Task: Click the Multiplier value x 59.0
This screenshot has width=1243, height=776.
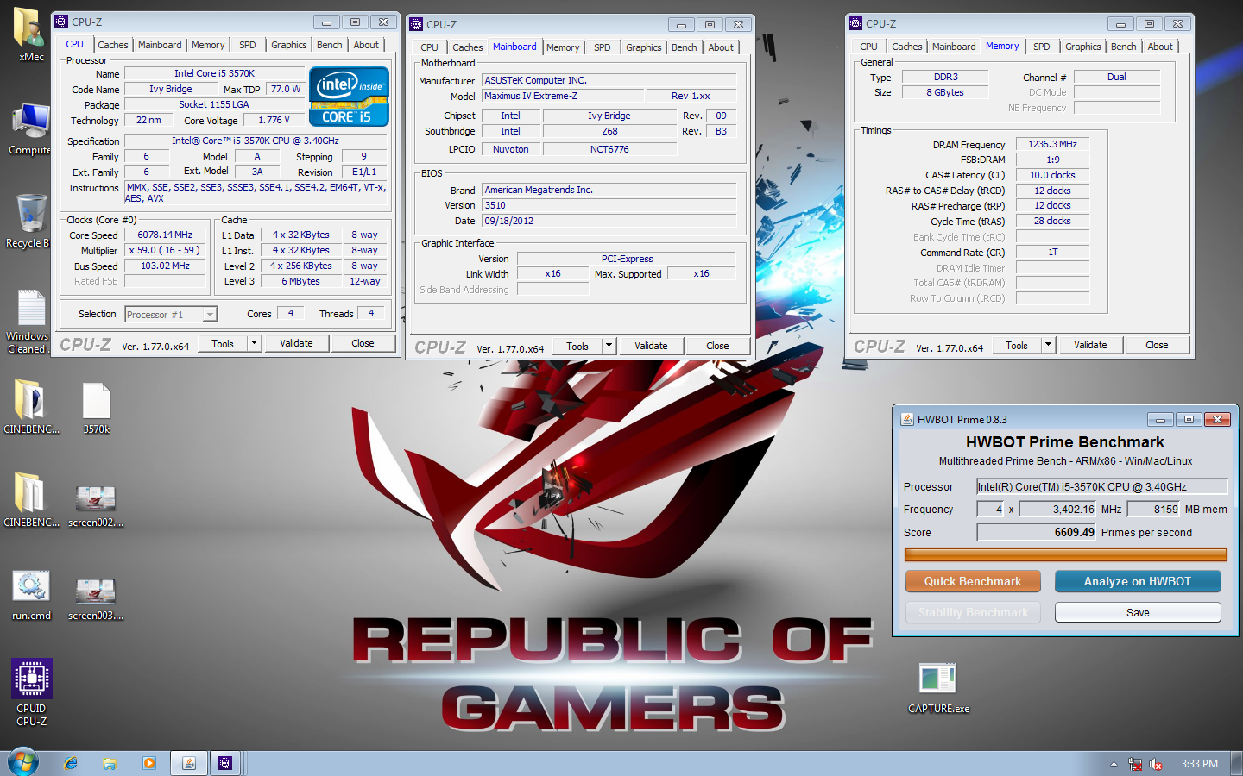Action: pos(165,250)
